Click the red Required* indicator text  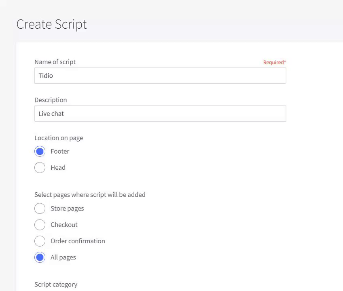click(275, 62)
